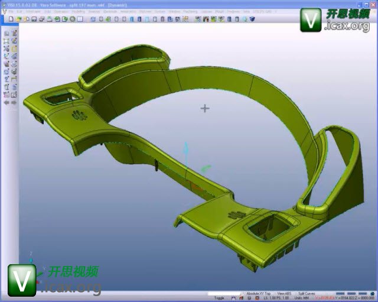Open the System menu
The width and height of the screenshot is (378, 302).
(160, 11)
